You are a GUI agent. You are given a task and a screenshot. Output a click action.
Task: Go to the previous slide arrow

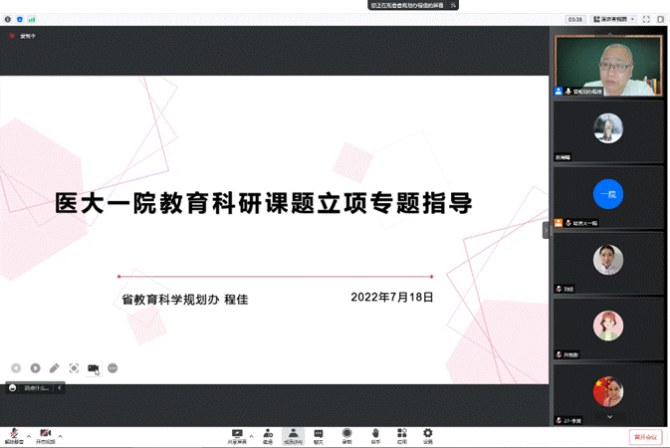tap(16, 368)
